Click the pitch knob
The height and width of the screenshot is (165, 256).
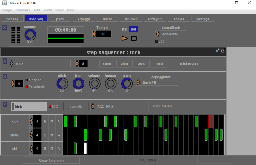point(62,84)
